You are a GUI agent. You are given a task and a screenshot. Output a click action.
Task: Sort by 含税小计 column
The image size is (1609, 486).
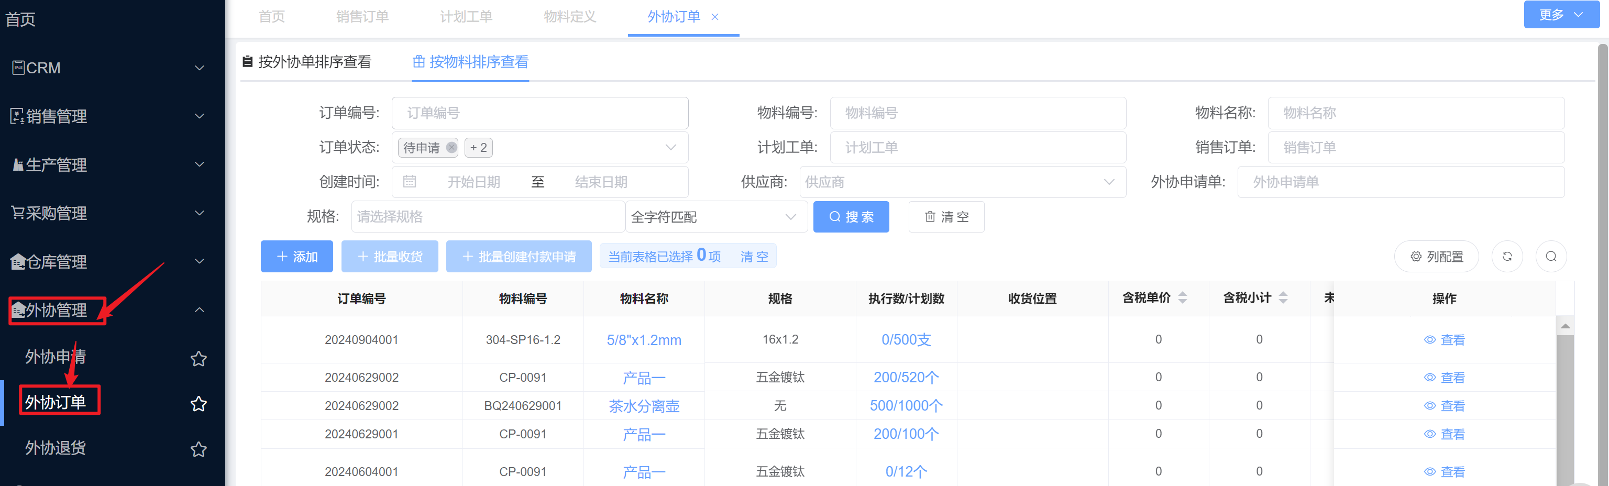point(1282,298)
